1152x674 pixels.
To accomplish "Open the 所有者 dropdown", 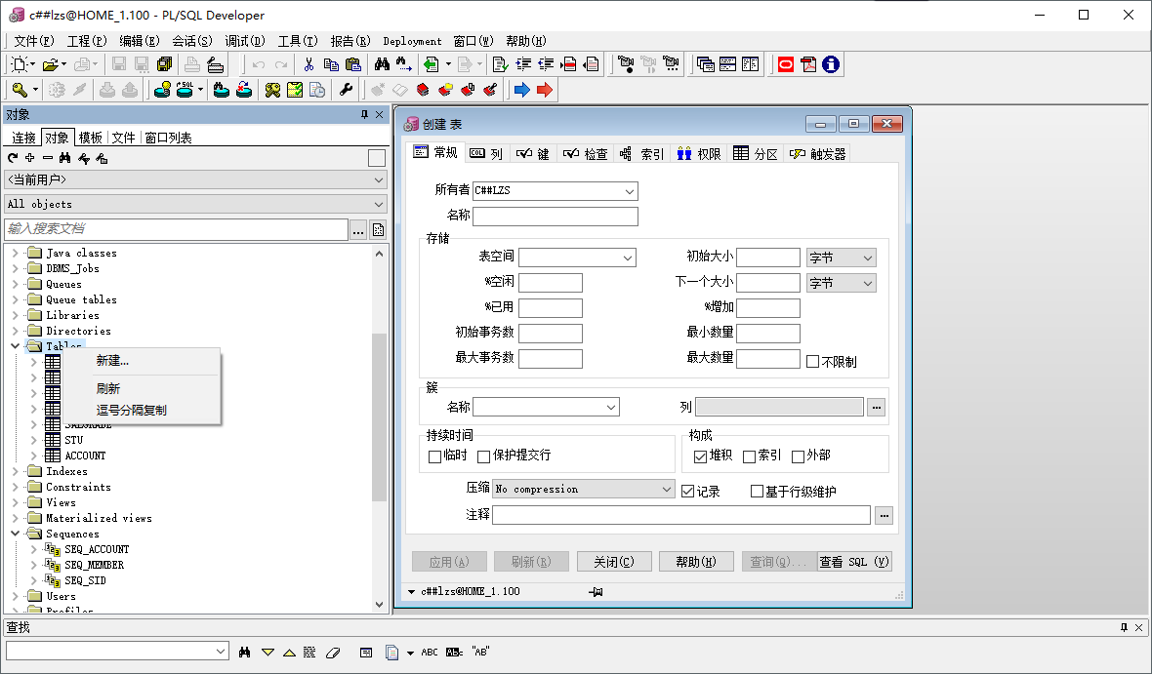I will [630, 191].
